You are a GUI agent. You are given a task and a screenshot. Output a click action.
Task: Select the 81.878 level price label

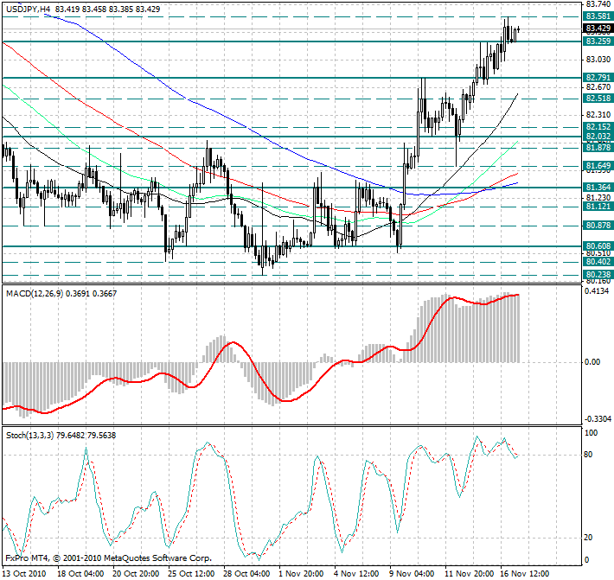pyautogui.click(x=598, y=148)
